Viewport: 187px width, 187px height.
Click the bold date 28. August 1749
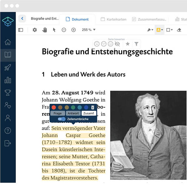pos(73,93)
